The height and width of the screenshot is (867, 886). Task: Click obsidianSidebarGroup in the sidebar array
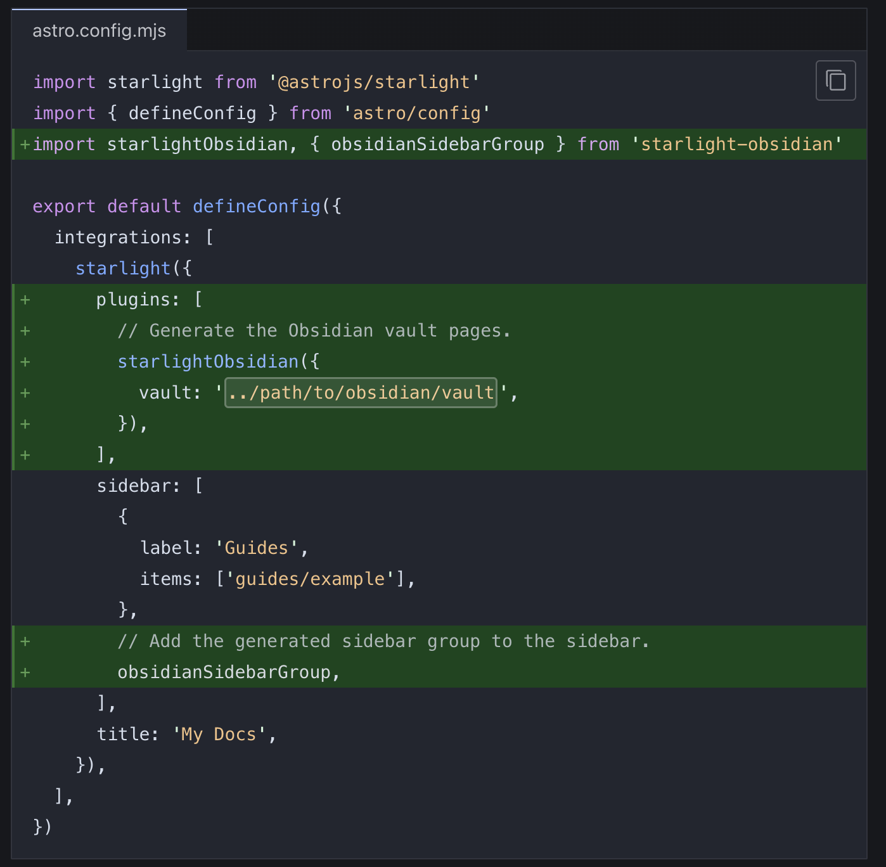[224, 672]
